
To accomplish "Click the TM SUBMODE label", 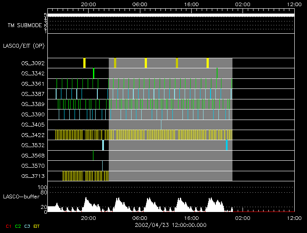I will (x=25, y=25).
